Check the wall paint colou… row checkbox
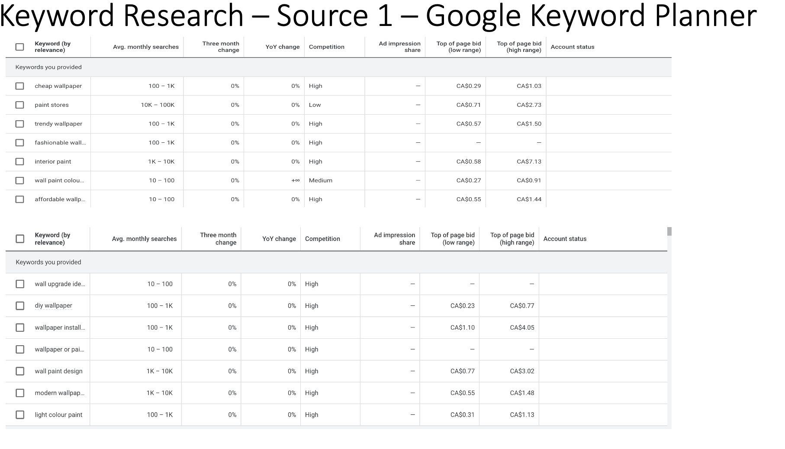This screenshot has height=449, width=785. [19, 180]
